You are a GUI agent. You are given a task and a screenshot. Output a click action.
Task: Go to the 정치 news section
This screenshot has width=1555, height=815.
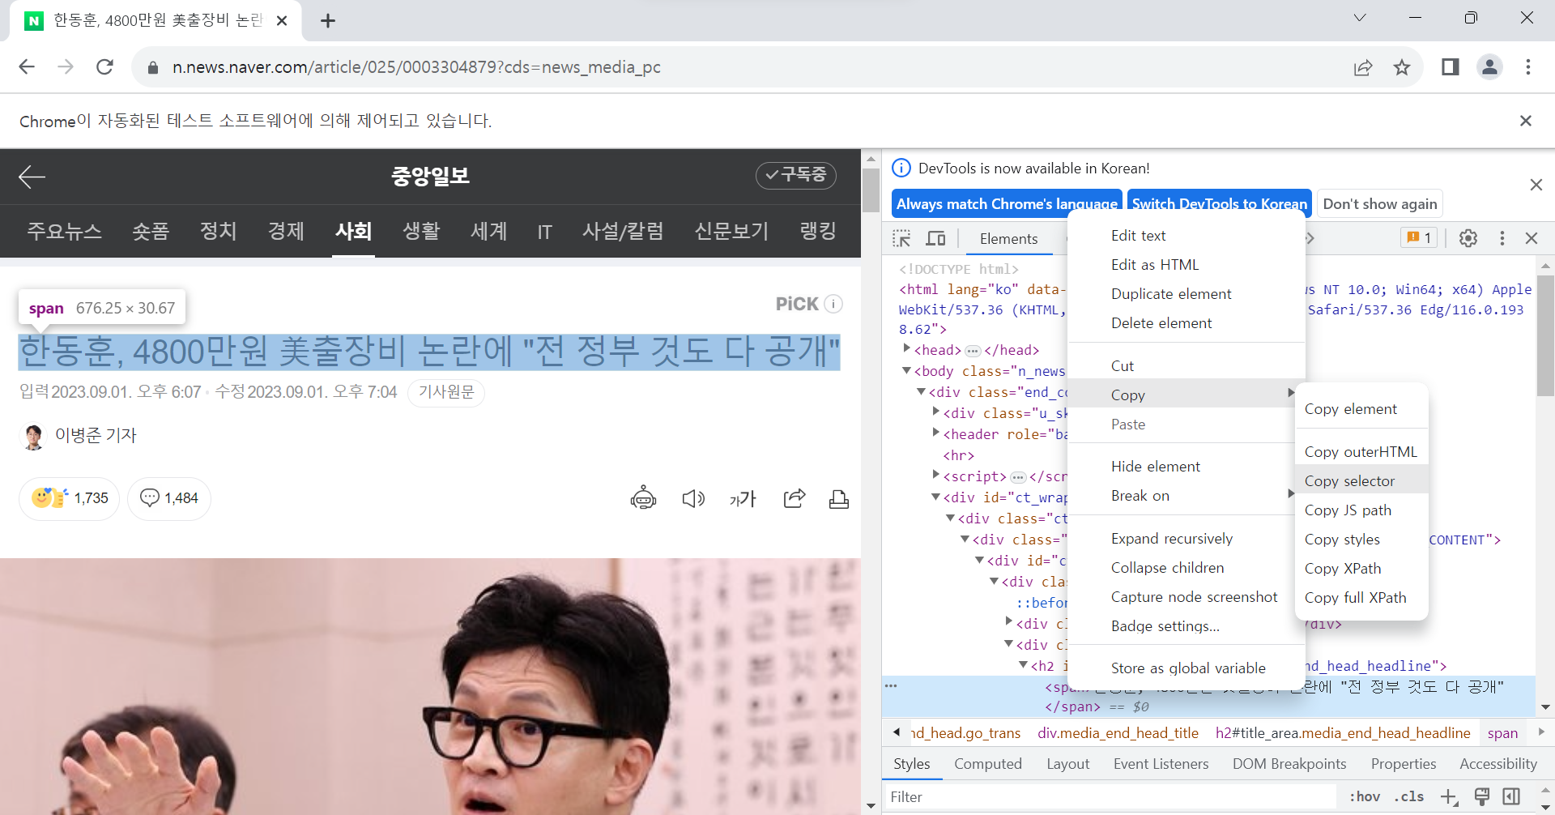tap(218, 231)
